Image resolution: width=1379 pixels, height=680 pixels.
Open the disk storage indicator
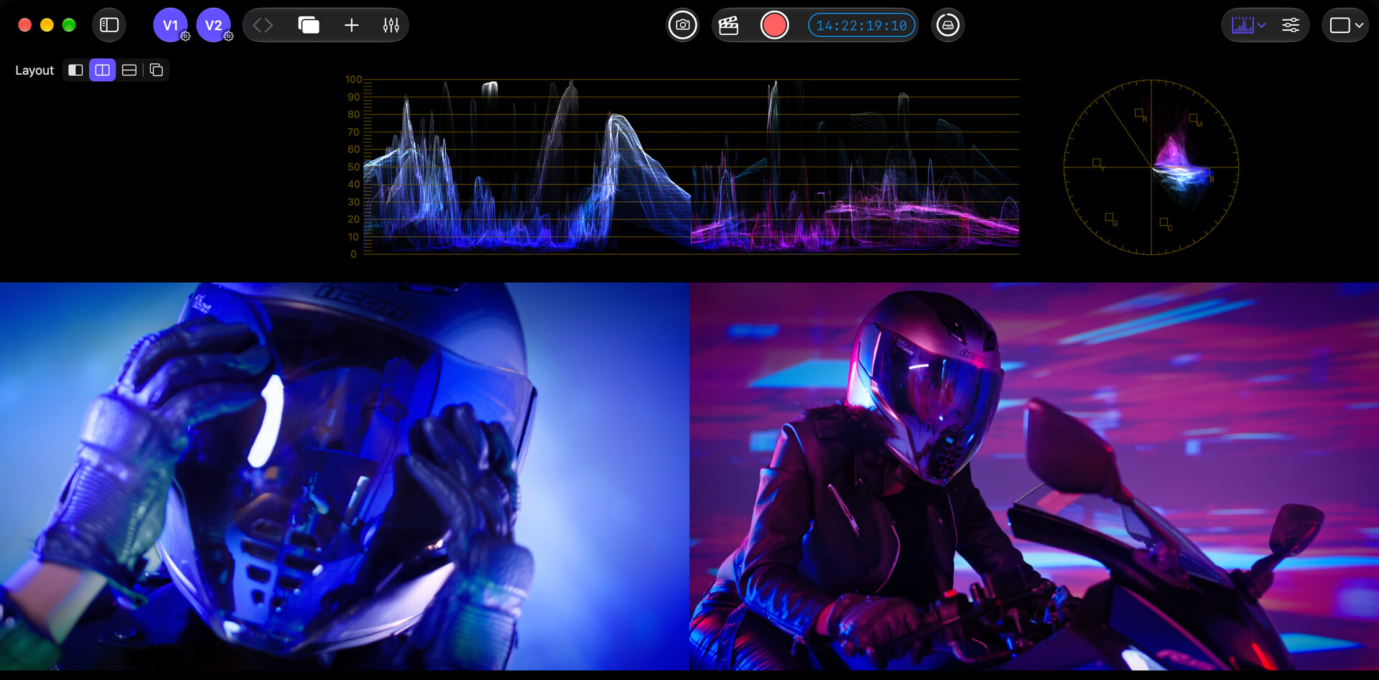[x=948, y=25]
